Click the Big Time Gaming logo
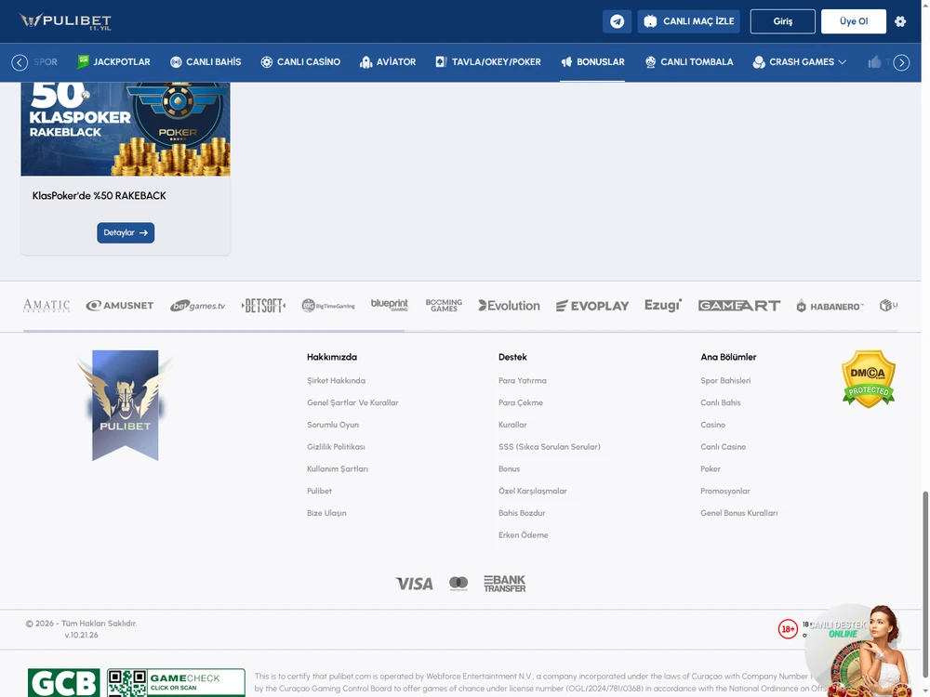 (328, 306)
